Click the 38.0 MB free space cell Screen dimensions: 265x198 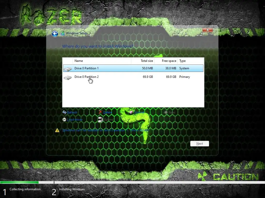(x=171, y=68)
